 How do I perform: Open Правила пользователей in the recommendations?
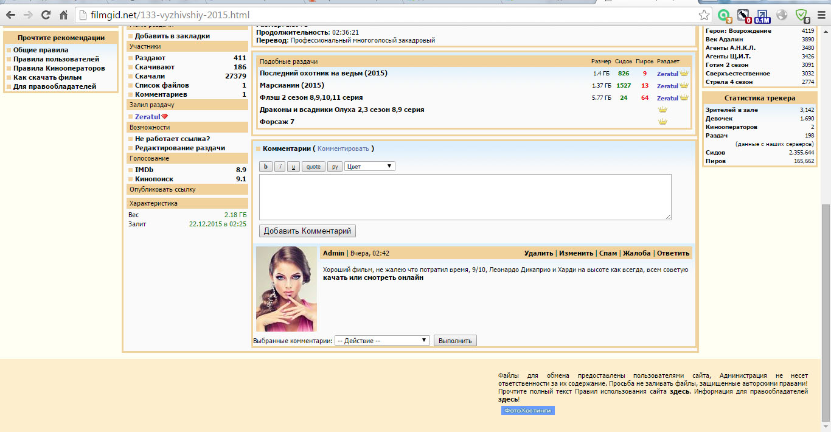coord(56,59)
